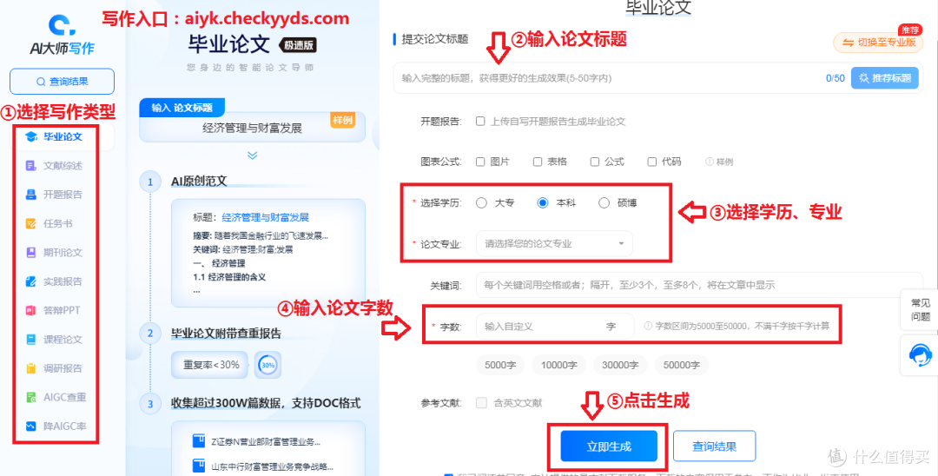This screenshot has width=938, height=476.
Task: Select the 大专 radio button
Action: tap(481, 203)
